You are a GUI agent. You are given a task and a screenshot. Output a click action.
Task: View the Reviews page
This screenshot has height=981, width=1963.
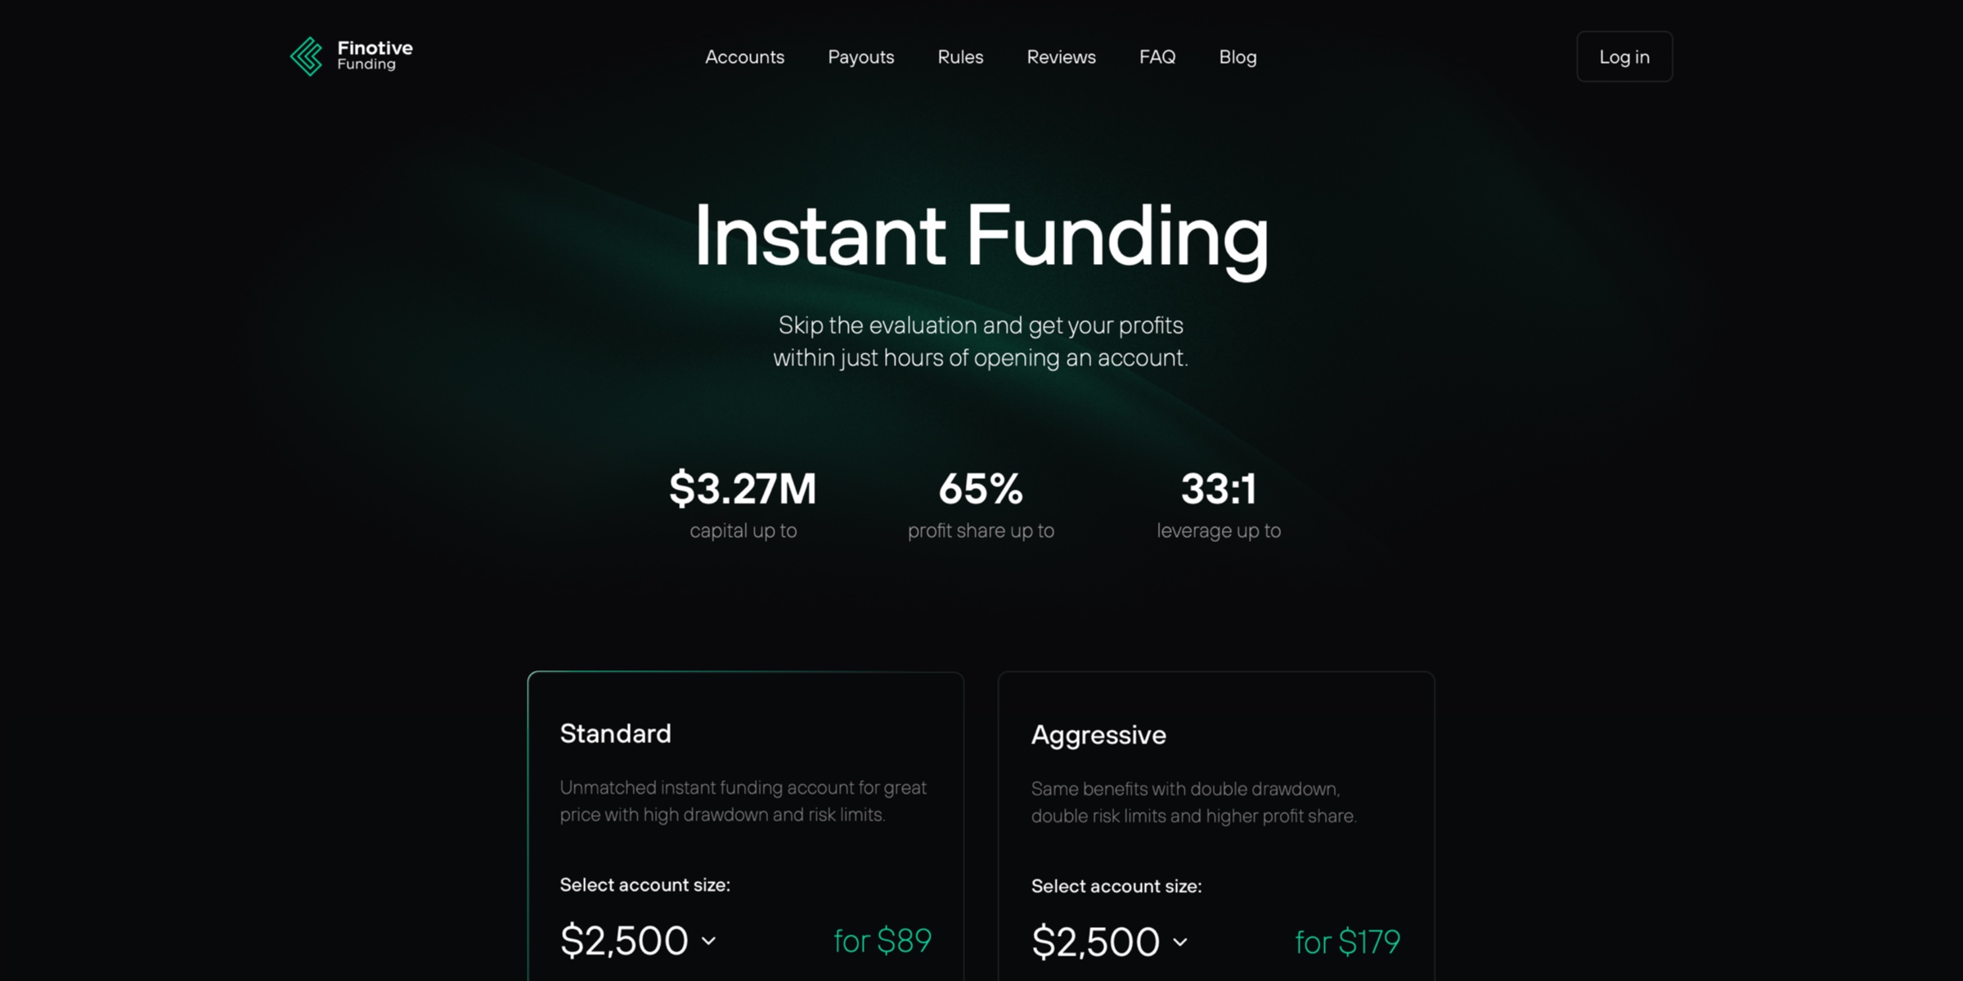[x=1061, y=56]
